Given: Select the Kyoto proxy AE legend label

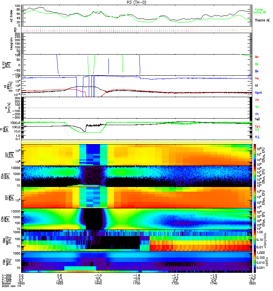Looking at the screenshot, I should point(260,11).
